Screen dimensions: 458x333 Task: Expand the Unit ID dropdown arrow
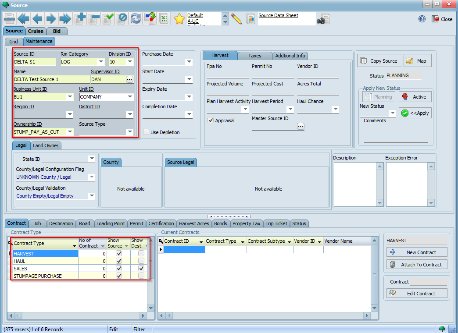click(130, 97)
